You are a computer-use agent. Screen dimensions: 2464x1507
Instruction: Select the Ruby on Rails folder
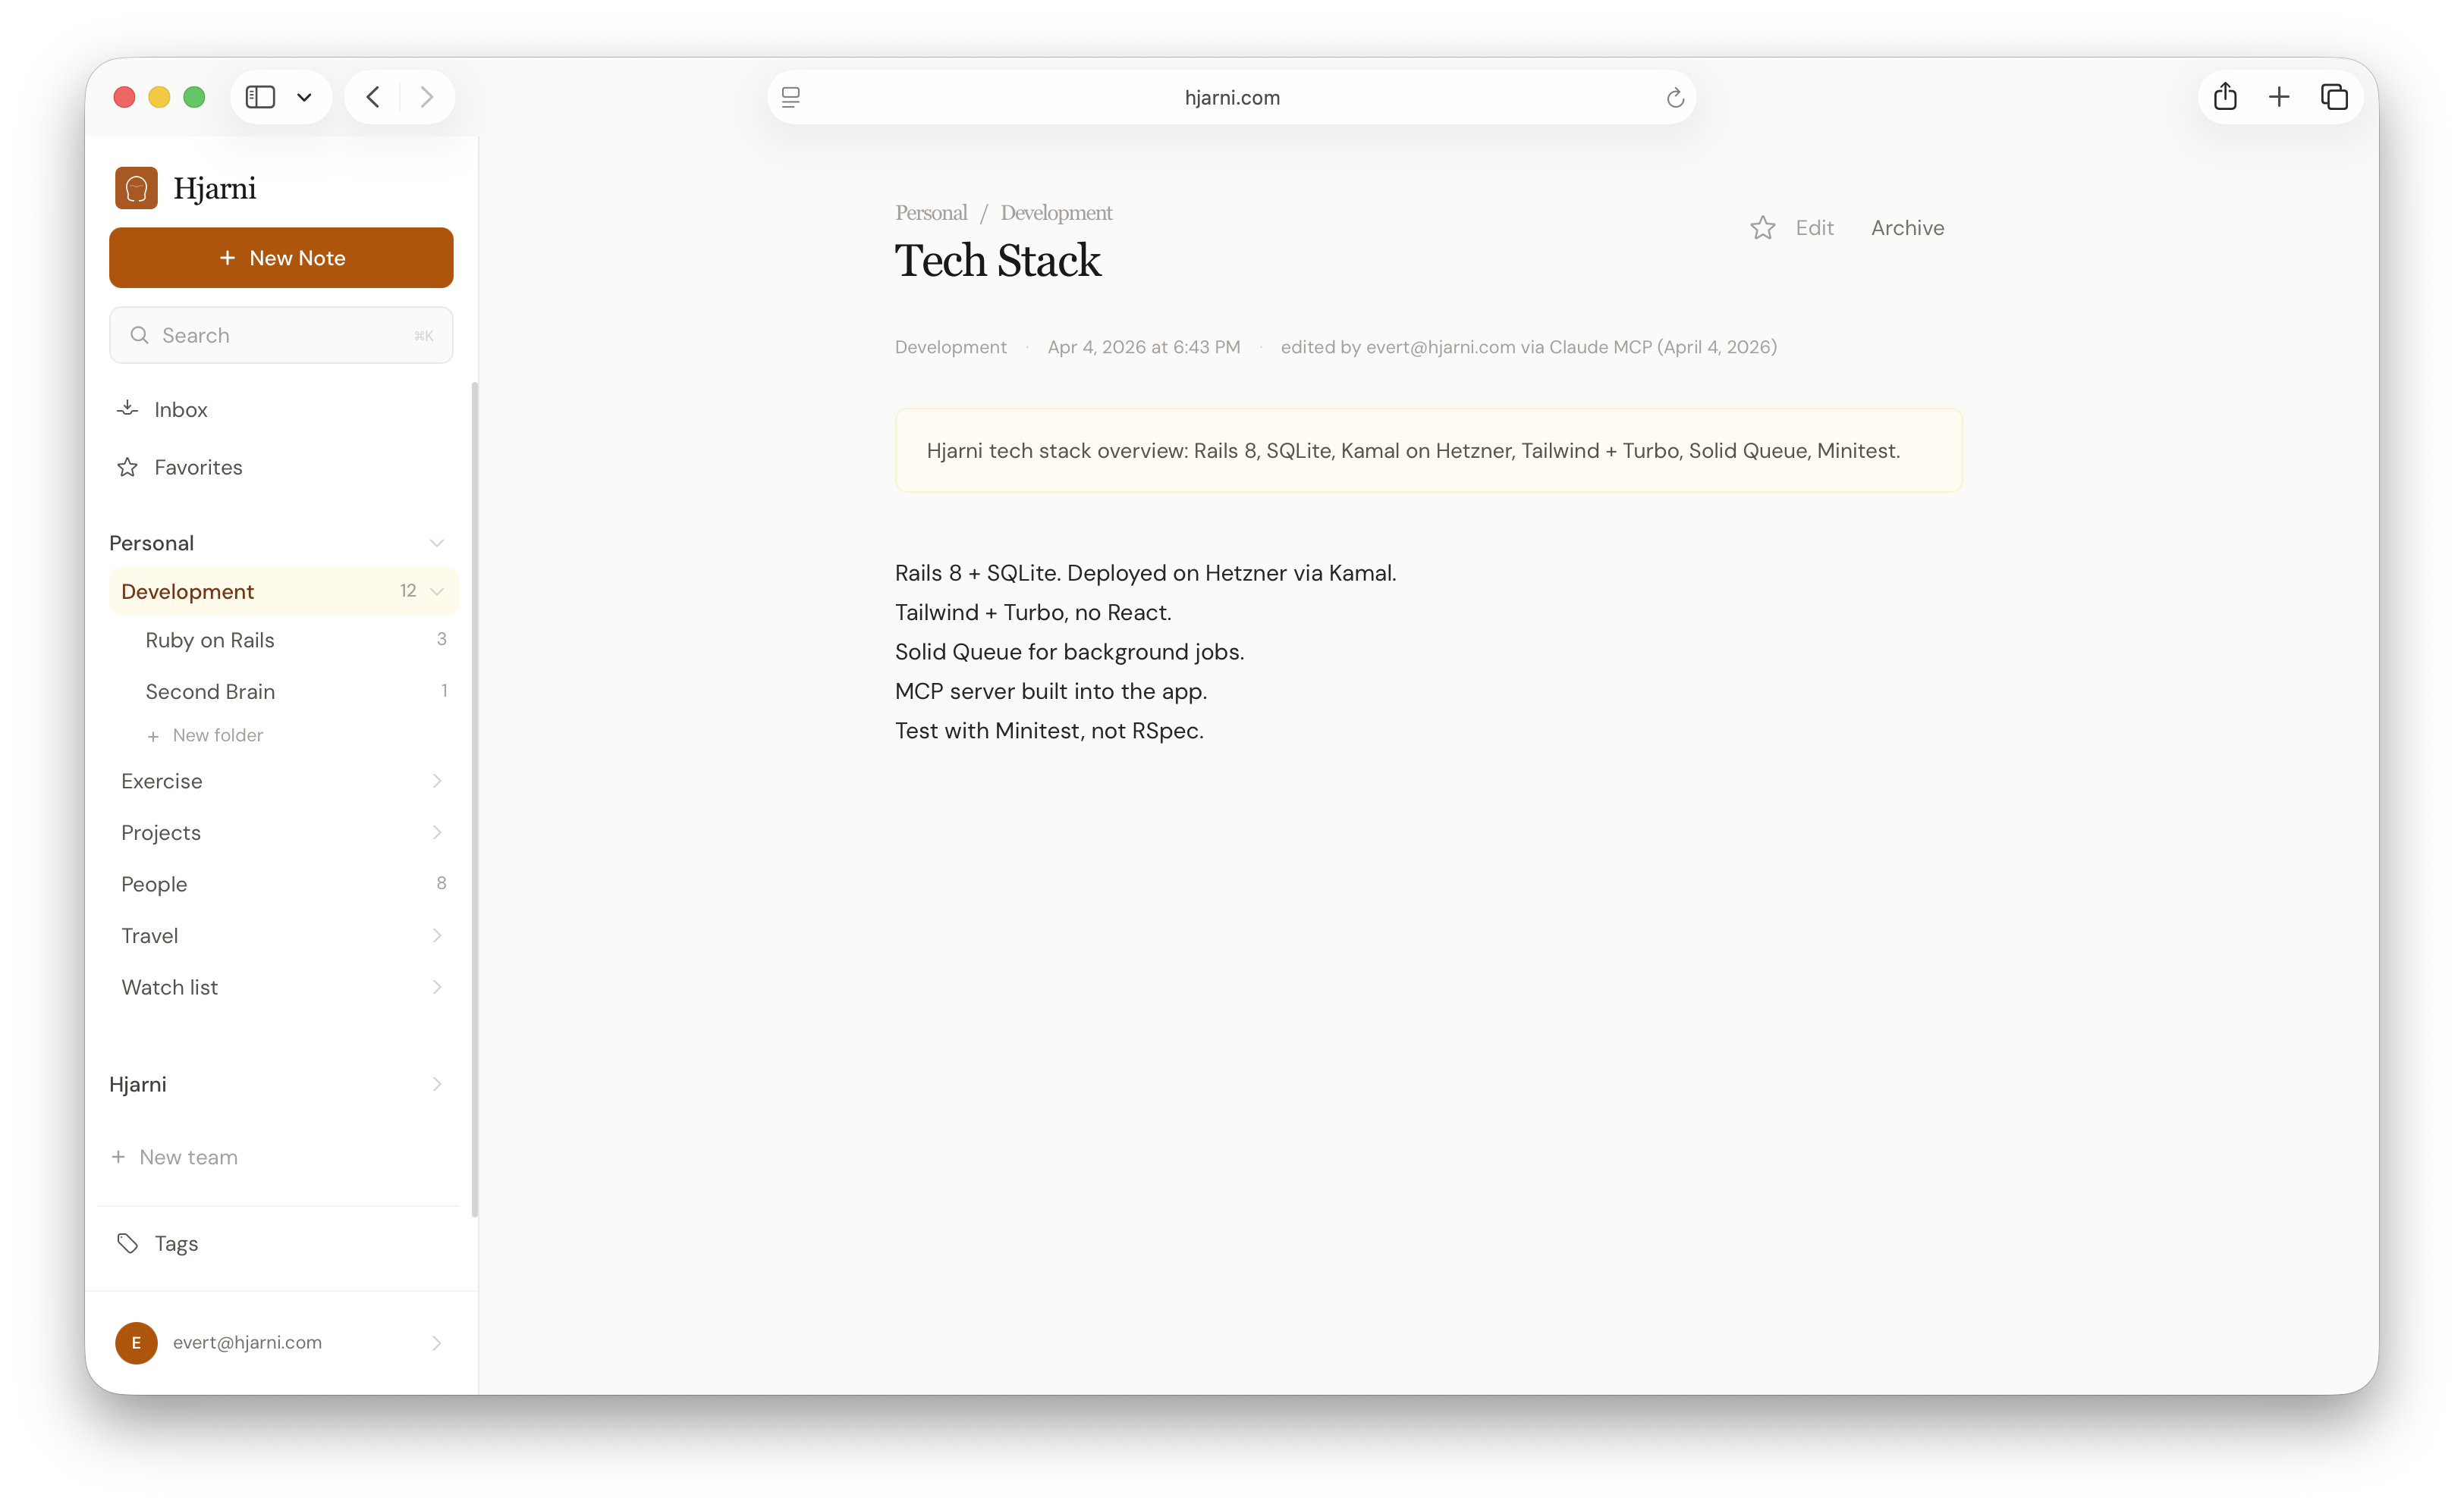click(x=210, y=640)
